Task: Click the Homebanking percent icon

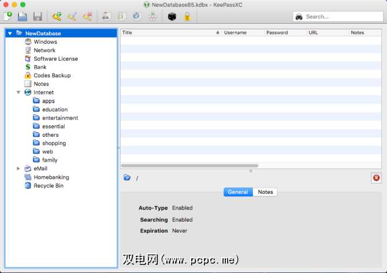Action: (x=28, y=177)
